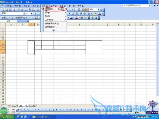Toggle Bold formatting
Screen dimensions: 159x119
(x=35, y=14)
